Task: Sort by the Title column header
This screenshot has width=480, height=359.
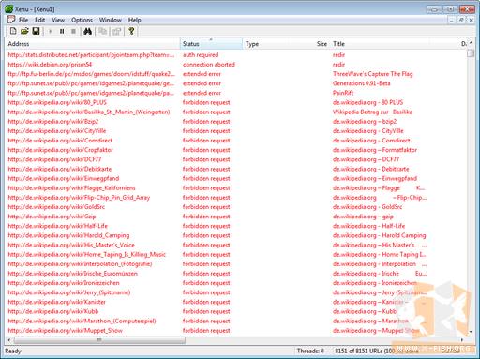Action: coord(380,44)
